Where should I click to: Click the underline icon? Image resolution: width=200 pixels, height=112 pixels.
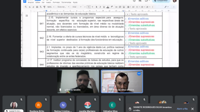[104, 7]
